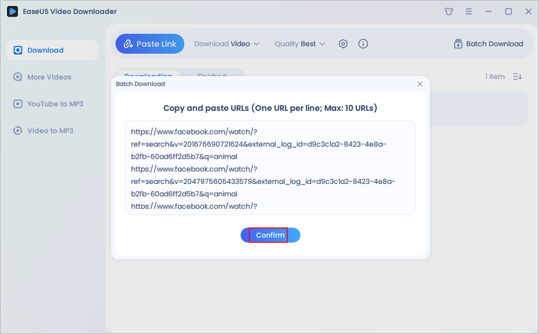Click the 'Copy and paste URLs' heading text
This screenshot has width=539, height=334.
(x=270, y=108)
